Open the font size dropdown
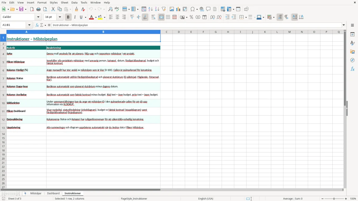This screenshot has height=201, width=358. coord(60,17)
